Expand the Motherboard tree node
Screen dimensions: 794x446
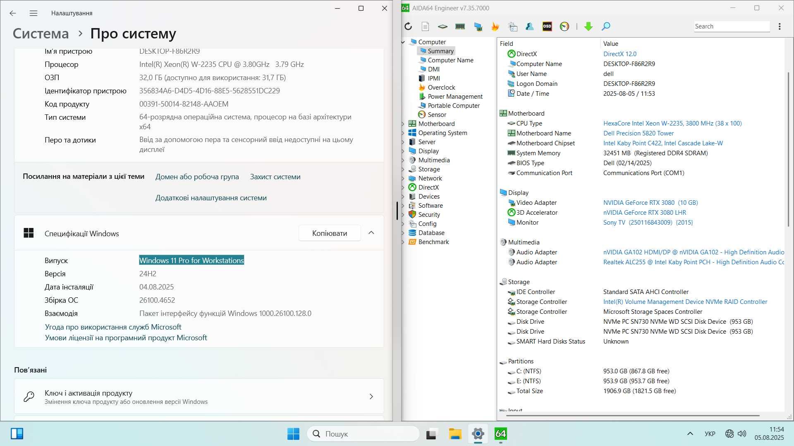coord(403,124)
